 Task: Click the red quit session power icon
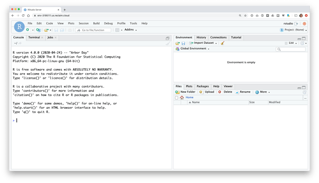[x=304, y=24]
